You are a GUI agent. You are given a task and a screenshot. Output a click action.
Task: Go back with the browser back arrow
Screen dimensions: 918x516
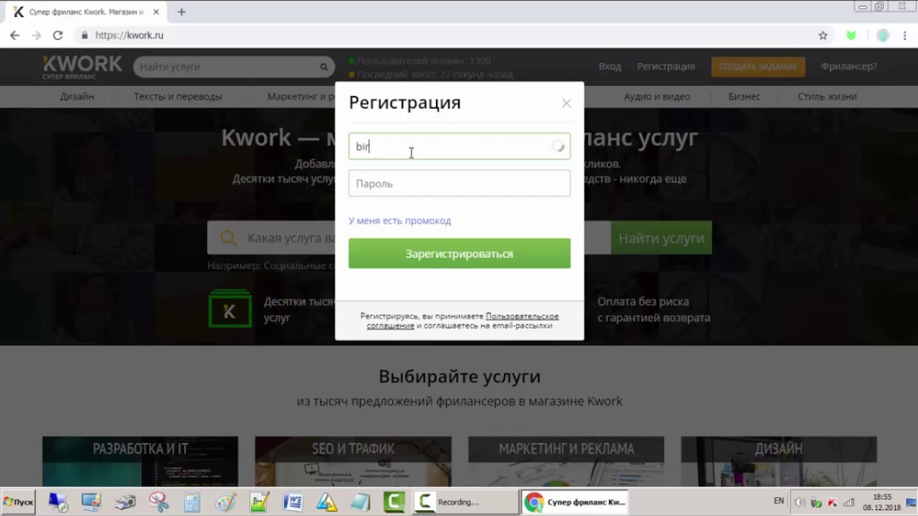(15, 35)
